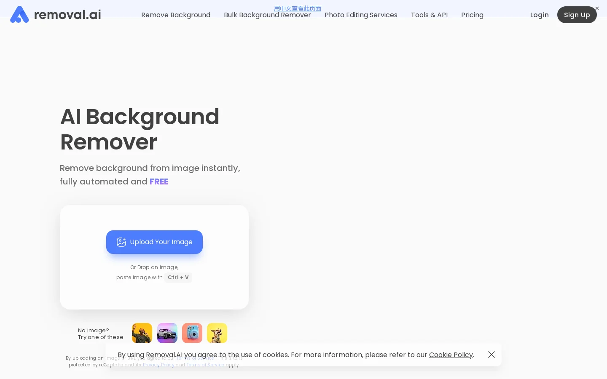Click the Chinese language page link
Viewport: 607px width, 379px height.
(298, 8)
